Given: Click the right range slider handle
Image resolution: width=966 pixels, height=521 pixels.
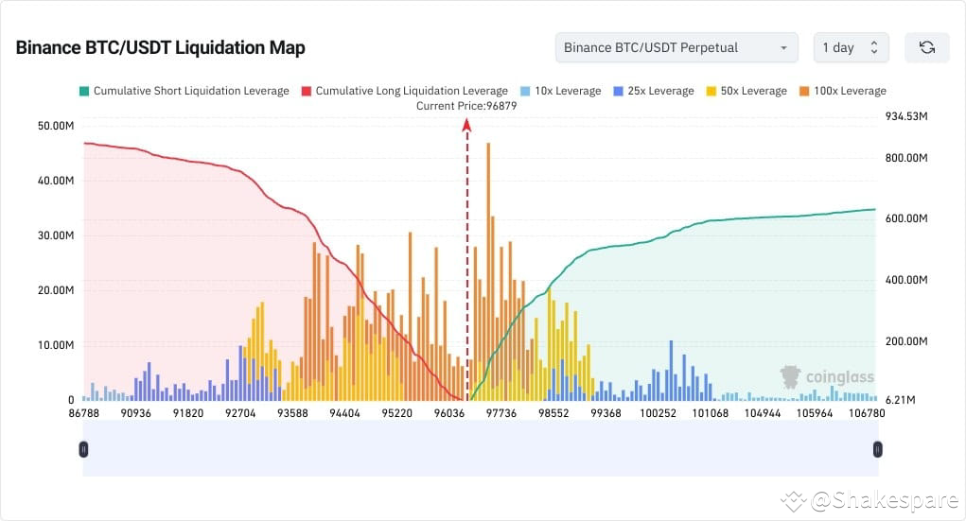Looking at the screenshot, I should [877, 449].
